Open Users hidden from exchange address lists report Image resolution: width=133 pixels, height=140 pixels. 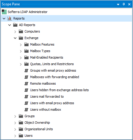(x=59, y=90)
